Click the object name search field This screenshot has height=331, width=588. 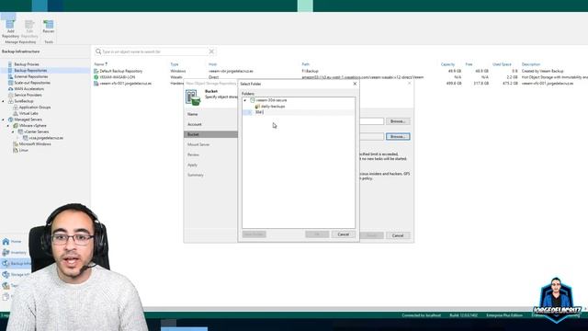pyautogui.click(x=154, y=51)
